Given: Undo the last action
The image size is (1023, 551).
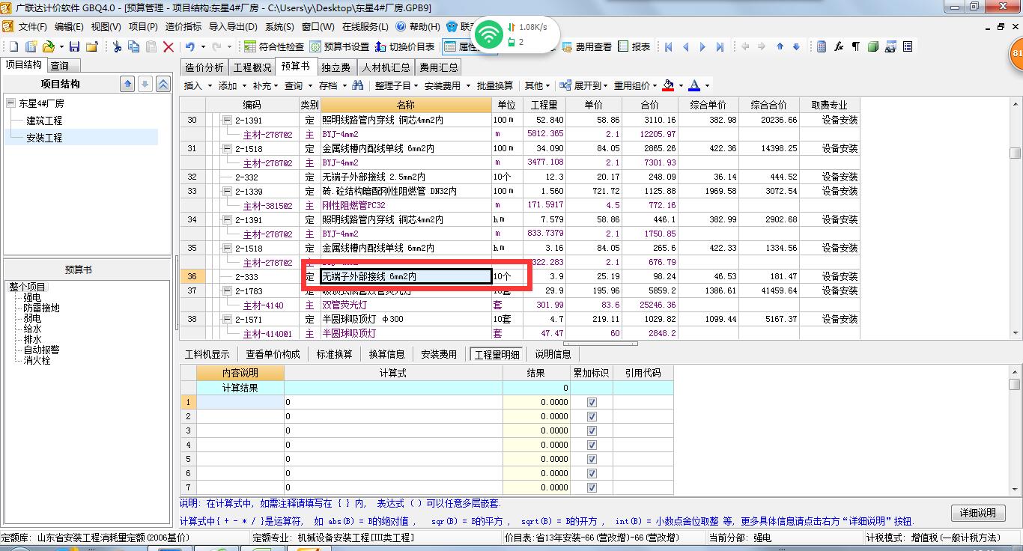Looking at the screenshot, I should pyautogui.click(x=190, y=46).
